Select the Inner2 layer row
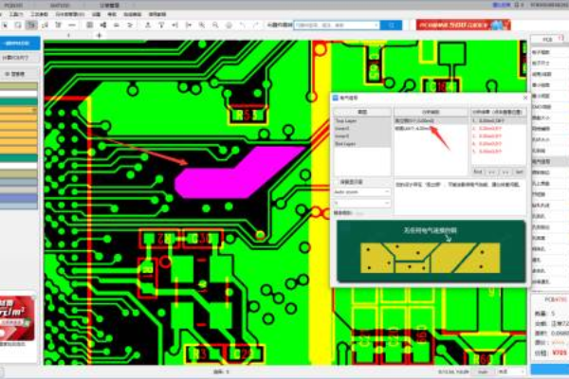 tap(362, 129)
